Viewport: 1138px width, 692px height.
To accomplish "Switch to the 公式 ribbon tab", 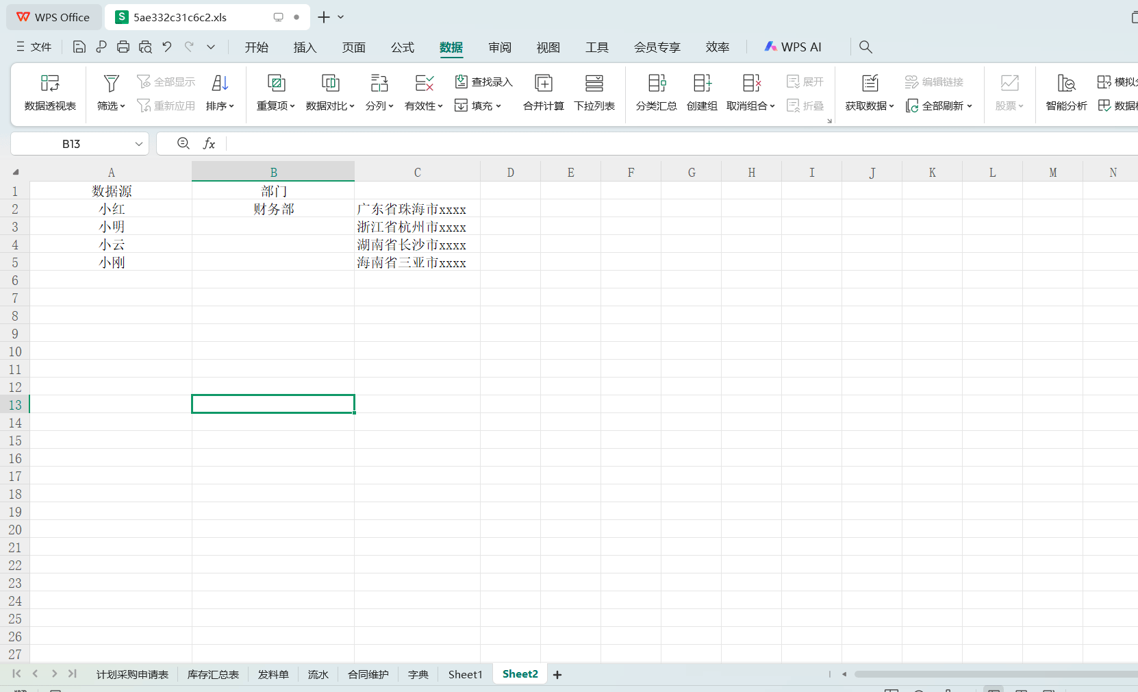I will (x=403, y=47).
